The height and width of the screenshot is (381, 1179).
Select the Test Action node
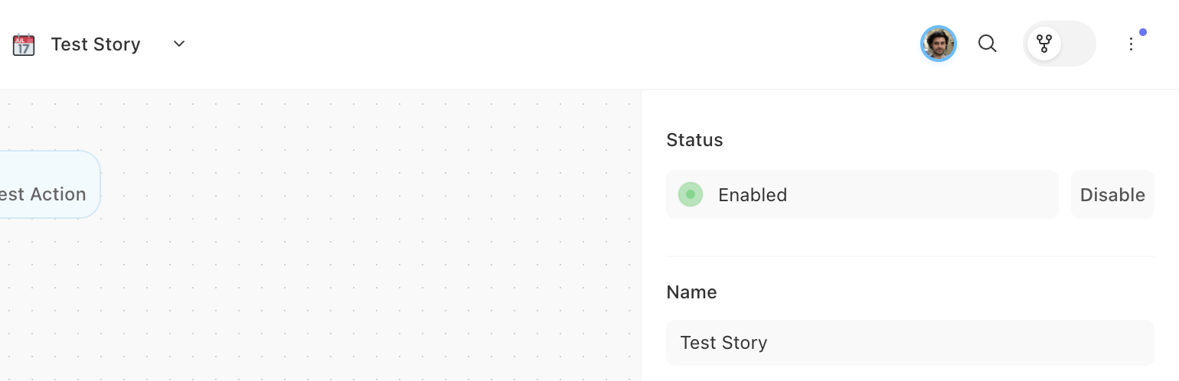[46, 184]
